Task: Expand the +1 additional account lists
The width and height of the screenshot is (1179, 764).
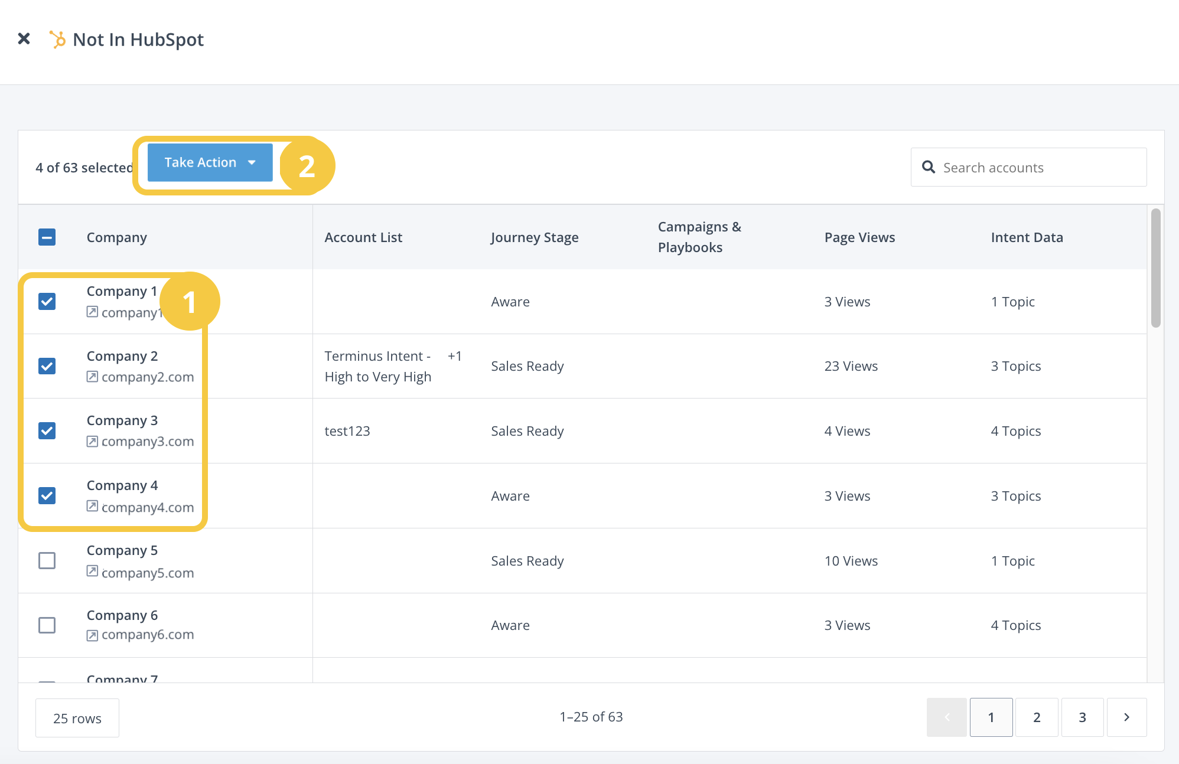Action: [x=454, y=356]
